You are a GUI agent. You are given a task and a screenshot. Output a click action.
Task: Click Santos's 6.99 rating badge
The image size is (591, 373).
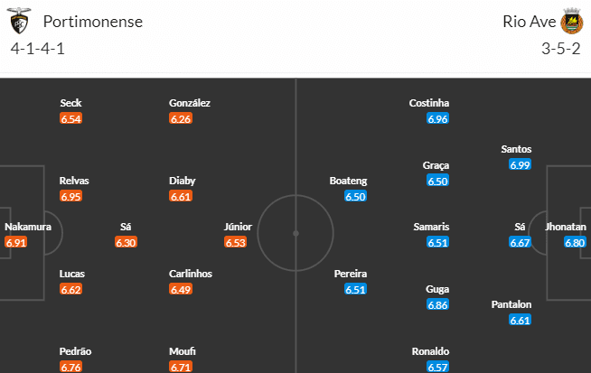[x=520, y=164]
